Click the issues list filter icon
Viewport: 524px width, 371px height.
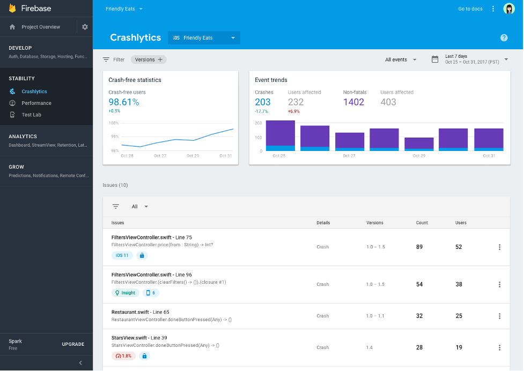tap(116, 207)
